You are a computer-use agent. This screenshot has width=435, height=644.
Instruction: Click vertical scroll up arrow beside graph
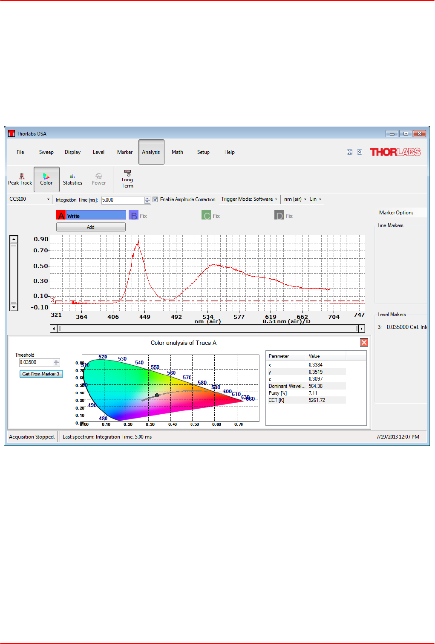pyautogui.click(x=14, y=239)
